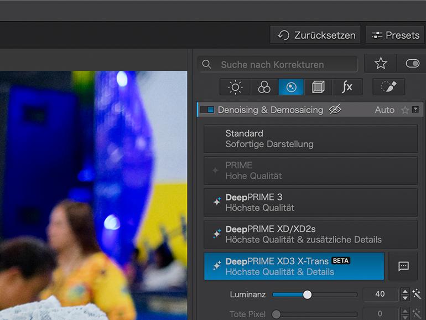Click the Tote Pixel auto magic wand
426x320 pixels.
point(417,314)
